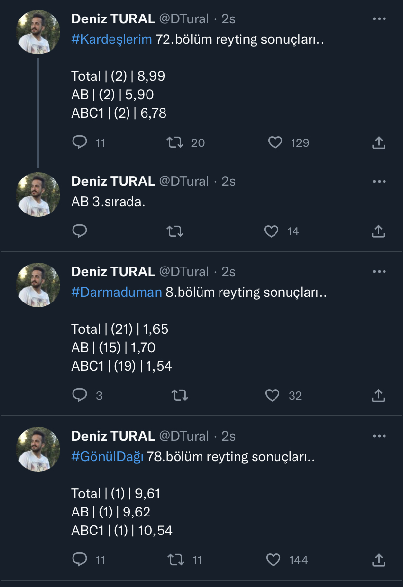403x587 pixels.
Task: Open more options on 'AB 3.sırada.' tweet
Action: click(379, 181)
